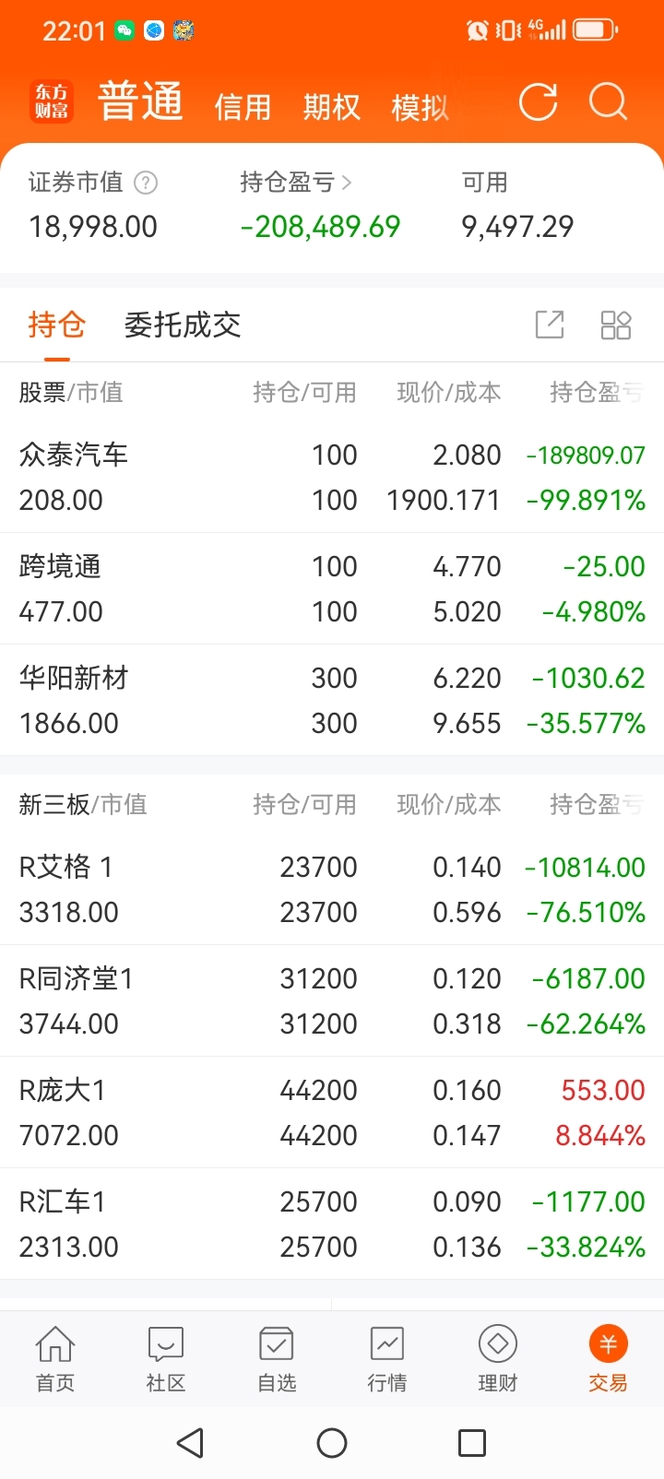The image size is (664, 1479).
Task: Select the 委托成交 tab
Action: [x=183, y=325]
